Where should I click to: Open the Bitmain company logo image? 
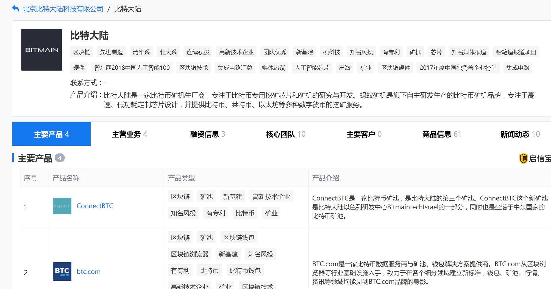coord(41,50)
